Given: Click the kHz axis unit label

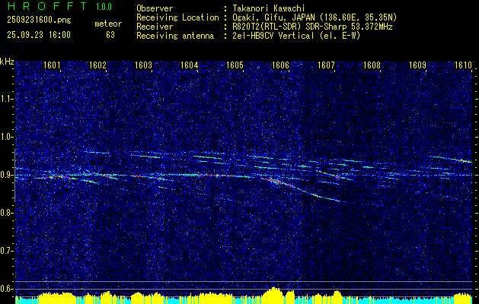Looking at the screenshot, I should 7,62.
